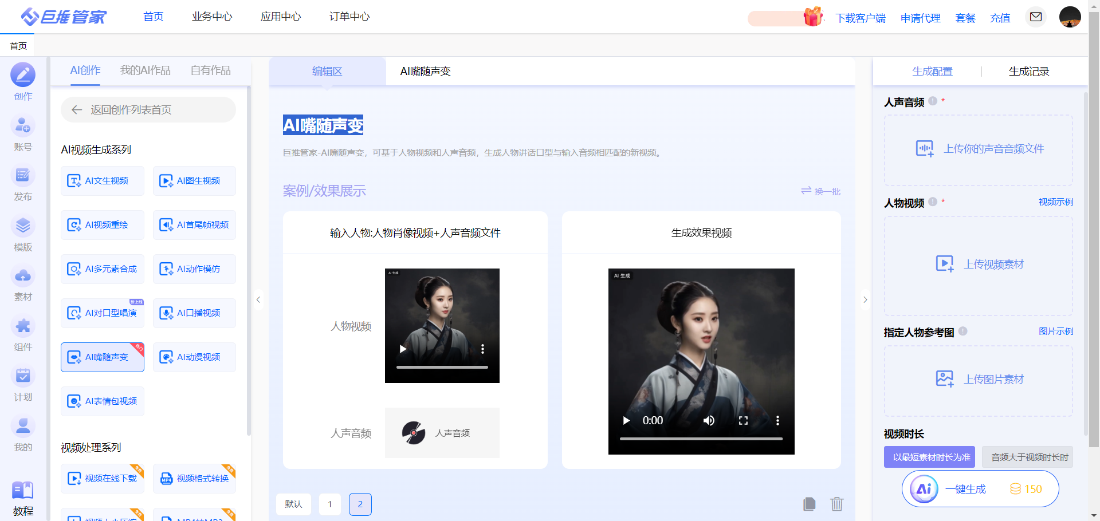The image size is (1100, 521).
Task: Click 视频示例 link
Action: [1056, 202]
